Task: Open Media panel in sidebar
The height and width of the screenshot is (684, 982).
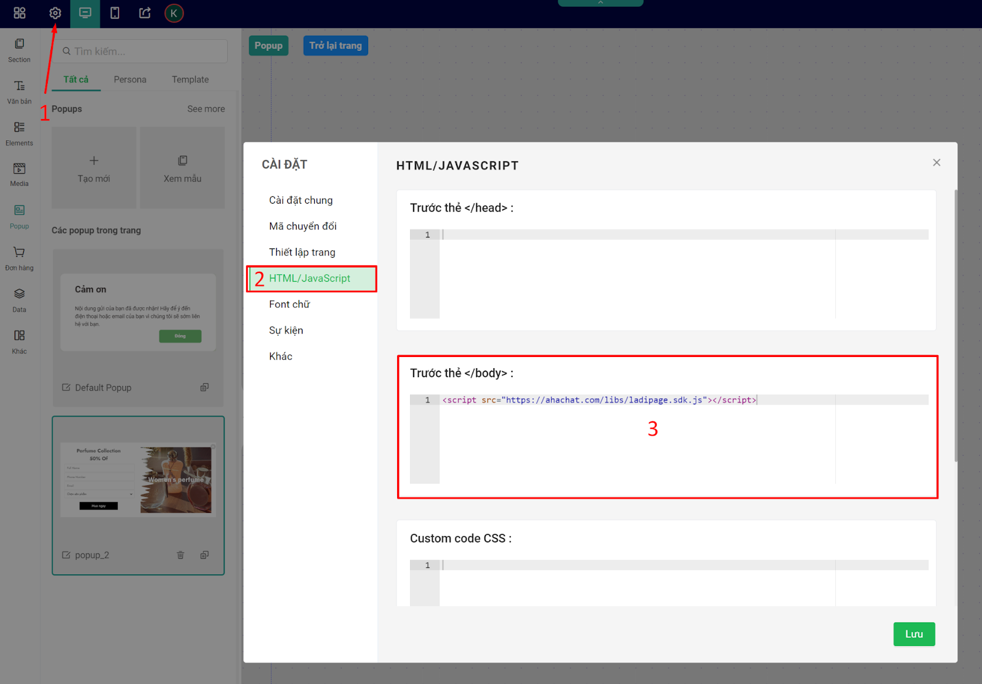Action: tap(19, 175)
